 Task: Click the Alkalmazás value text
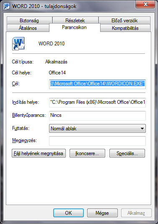pyautogui.click(x=56, y=62)
